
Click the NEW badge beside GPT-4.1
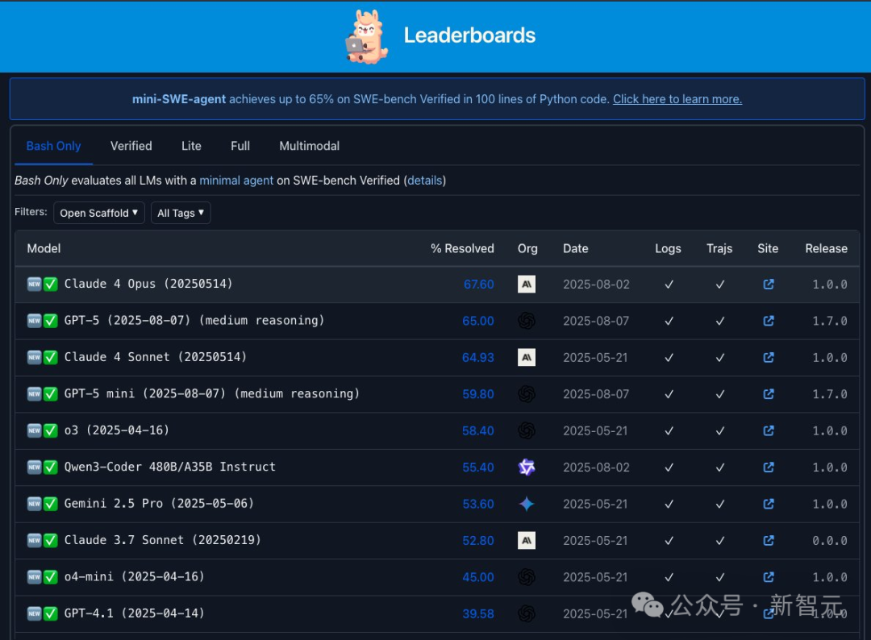click(35, 614)
